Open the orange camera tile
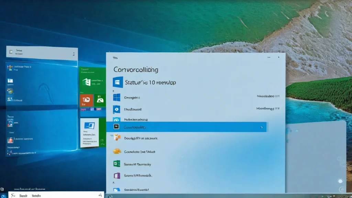 tap(86, 100)
